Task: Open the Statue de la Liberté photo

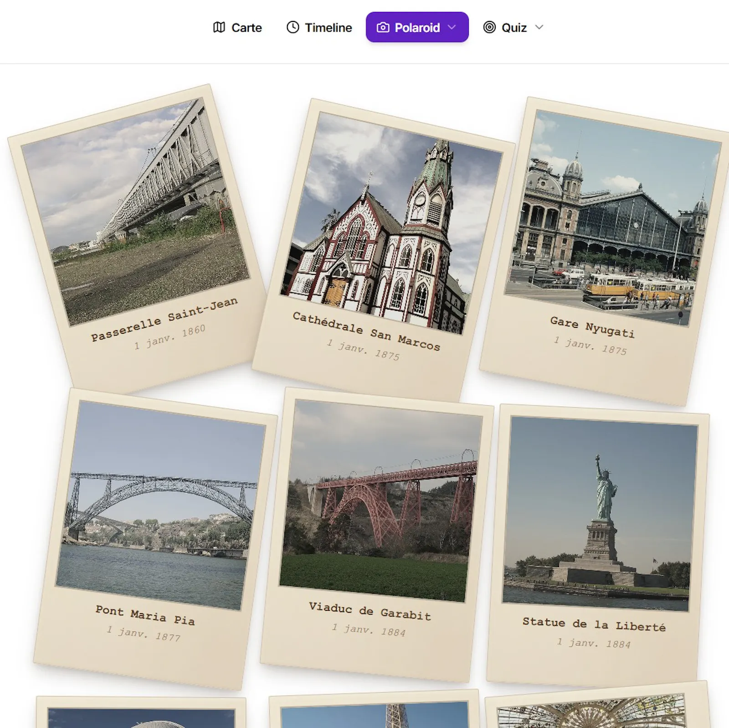Action: pos(601,514)
